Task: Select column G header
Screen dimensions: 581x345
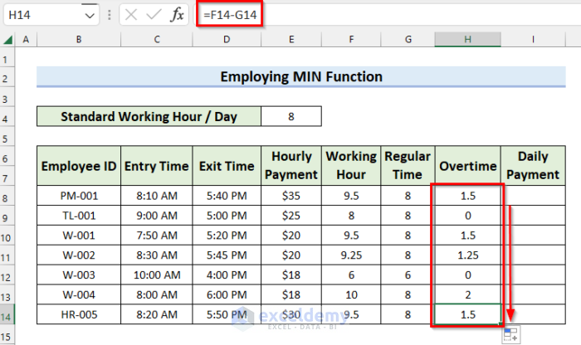Action: (408, 39)
